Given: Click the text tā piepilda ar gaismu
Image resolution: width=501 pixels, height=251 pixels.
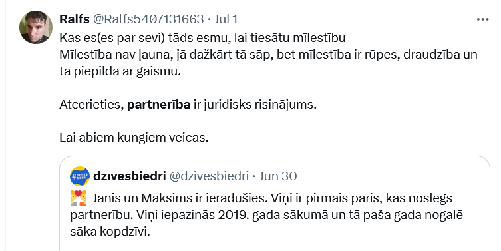Looking at the screenshot, I should point(120,71).
